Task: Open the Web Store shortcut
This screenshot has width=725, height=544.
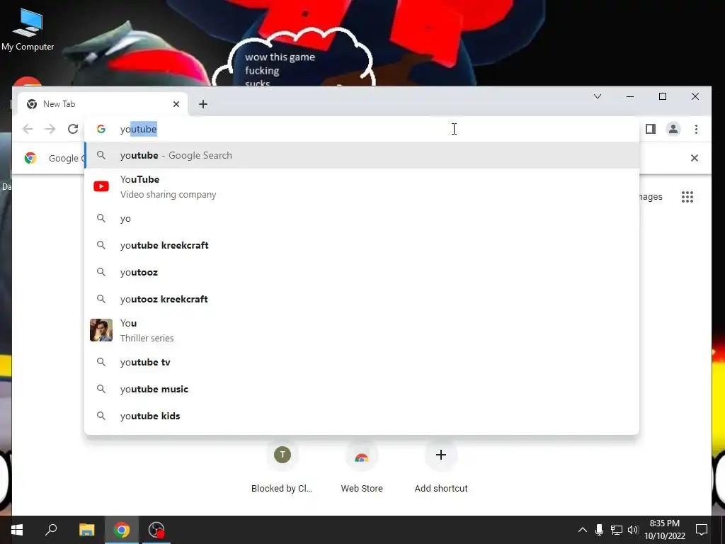Action: 362,467
